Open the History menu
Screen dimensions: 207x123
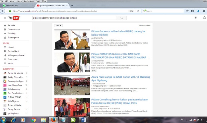click(x=19, y=1)
